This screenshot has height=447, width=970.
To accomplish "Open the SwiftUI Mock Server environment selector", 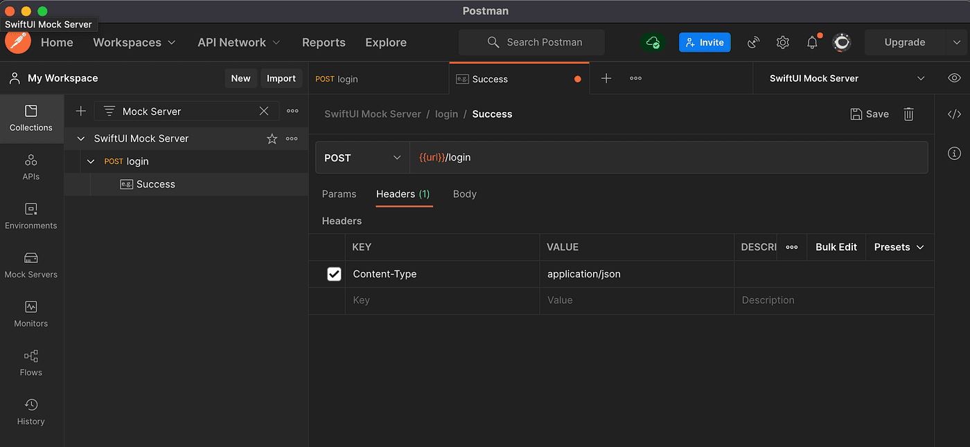I will [847, 78].
